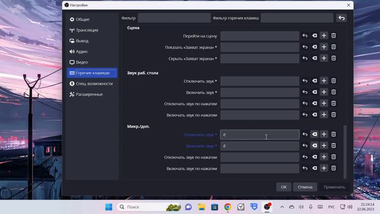Screen dimensions: 380x214
Task: Open the Трансляция settings section
Action: pos(92,30)
